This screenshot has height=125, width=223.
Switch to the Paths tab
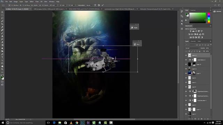pyautogui.click(x=199, y=41)
